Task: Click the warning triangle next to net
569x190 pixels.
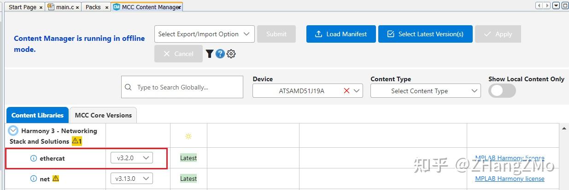Action: pos(56,179)
